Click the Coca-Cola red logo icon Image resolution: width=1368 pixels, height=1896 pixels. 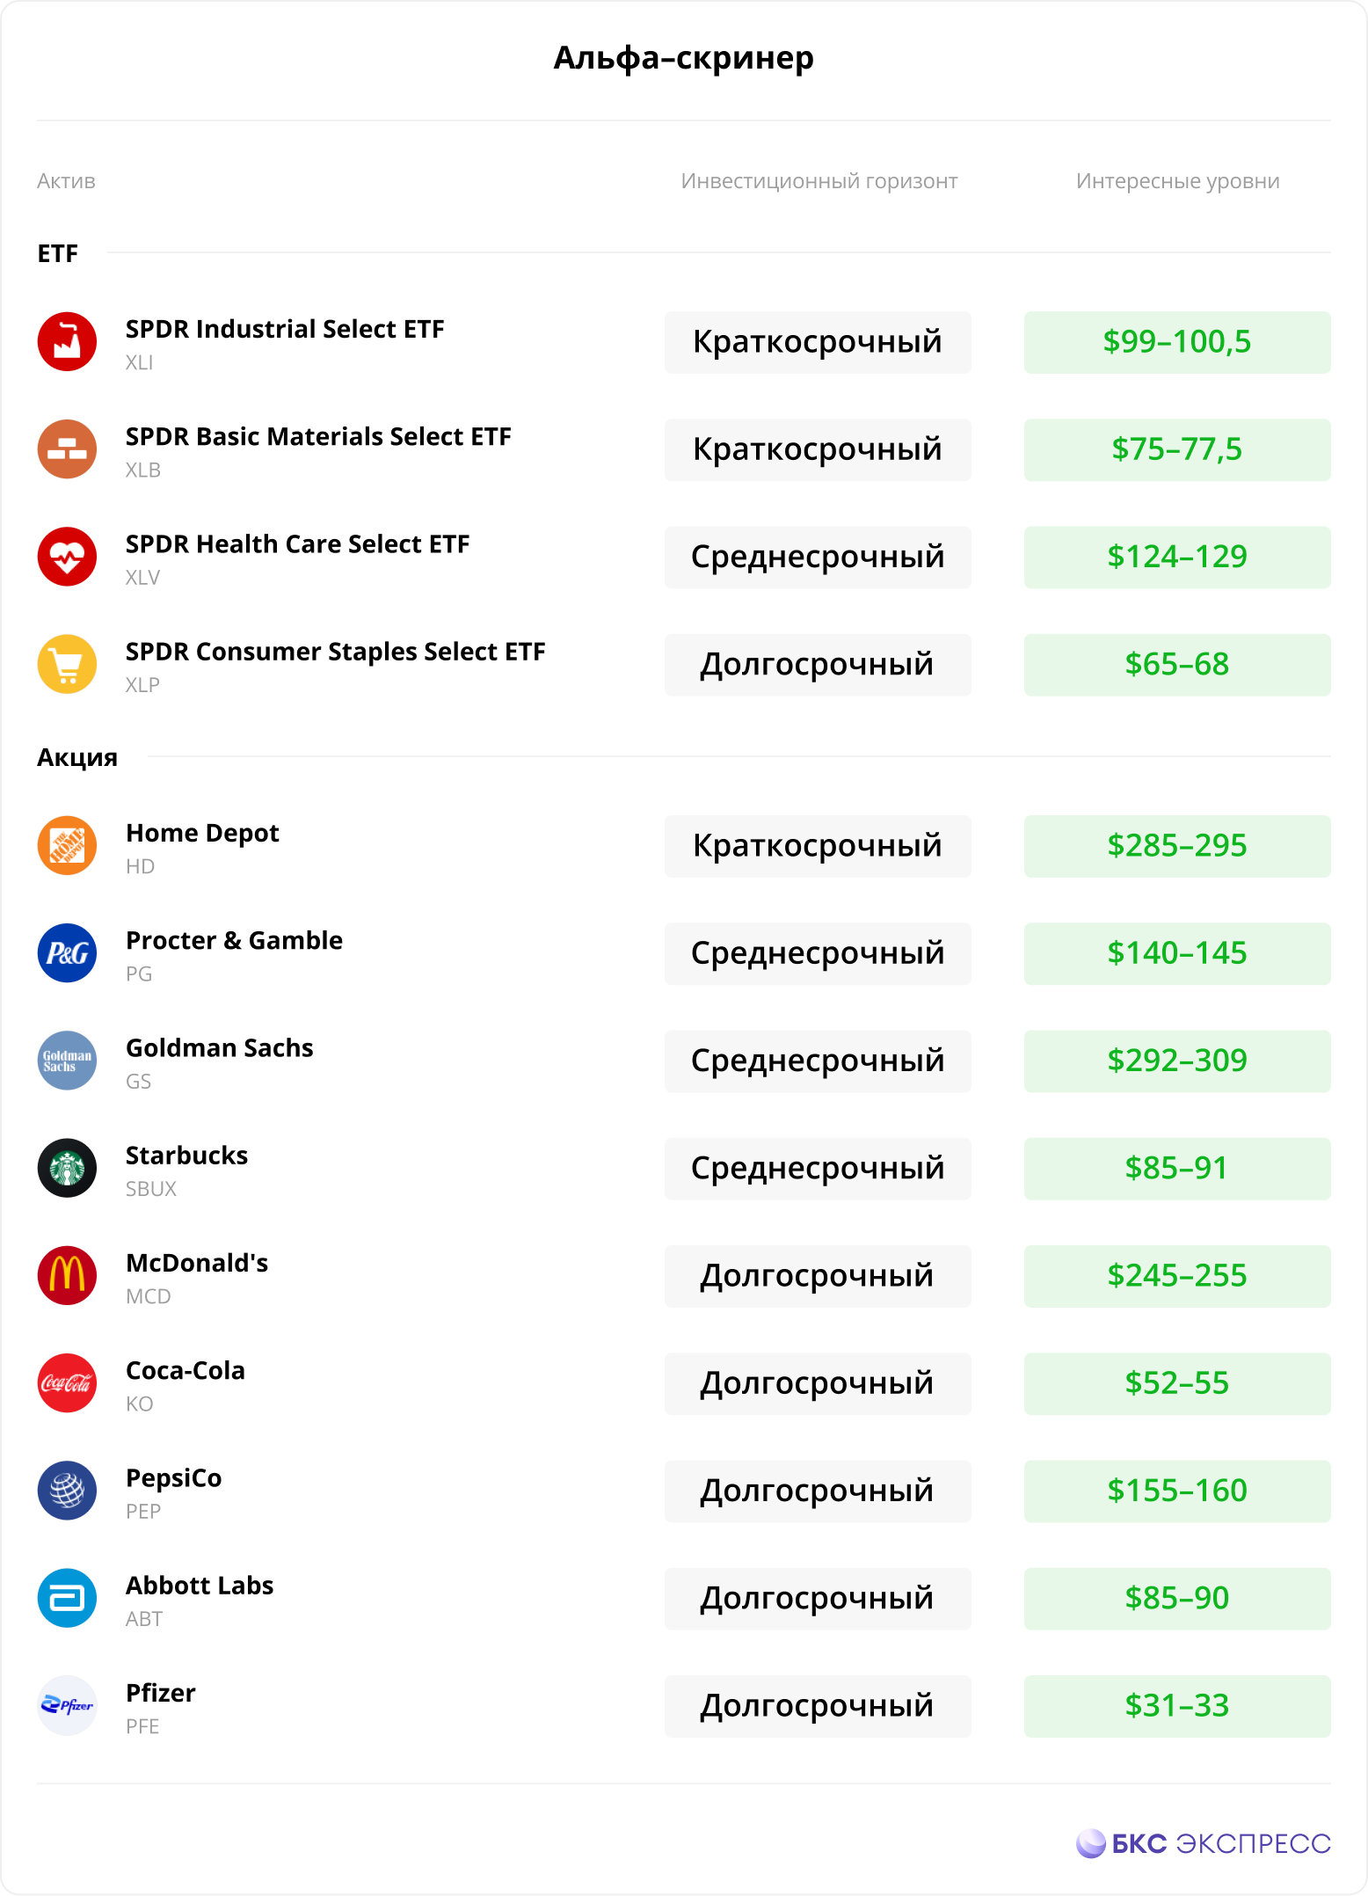[x=67, y=1382]
